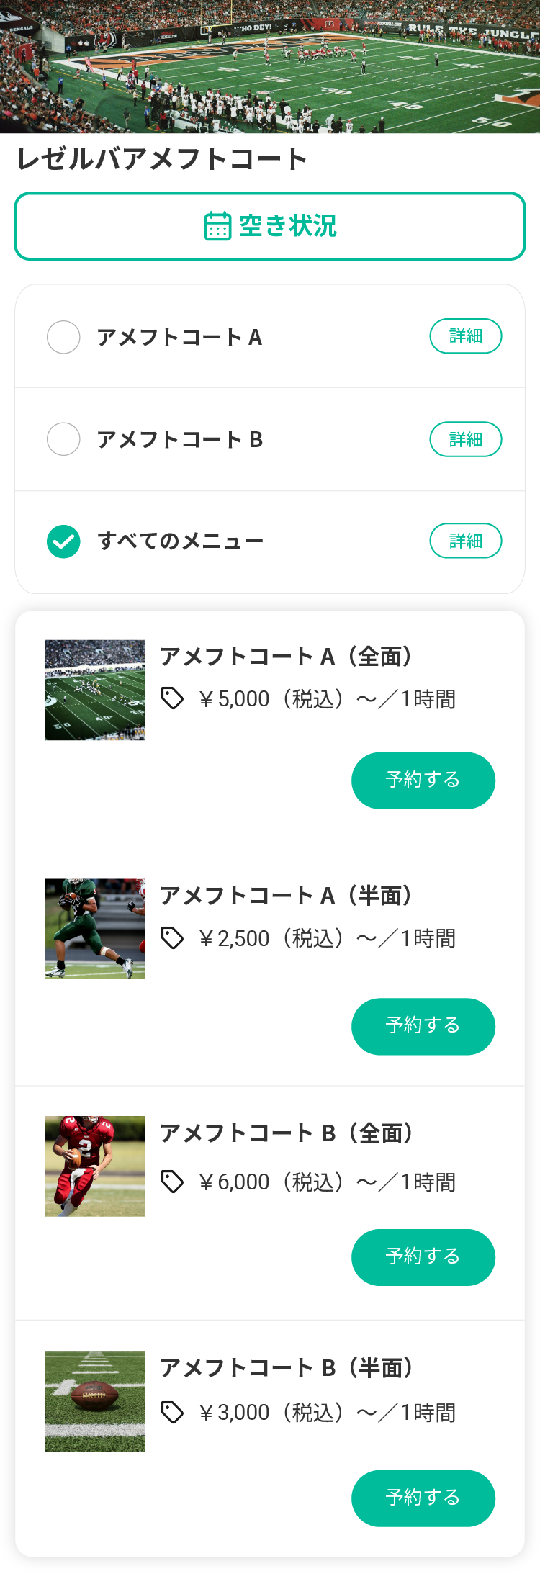This screenshot has height=1579, width=540.
Task: Open the stadium field thumbnail for コート A 全面
Action: (x=95, y=690)
